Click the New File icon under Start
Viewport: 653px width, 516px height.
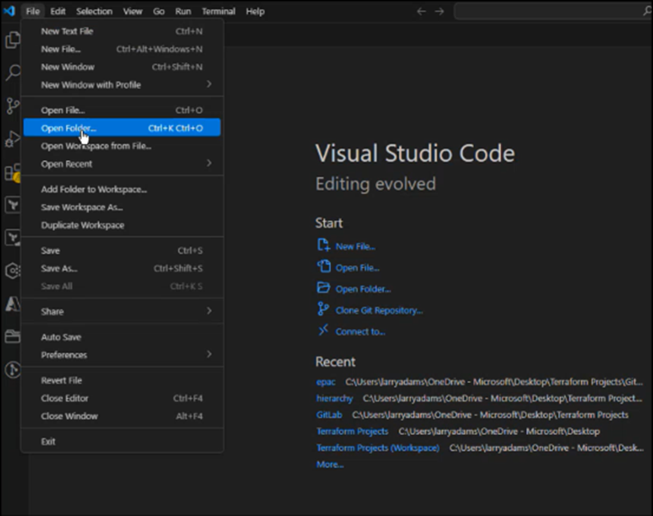point(324,245)
